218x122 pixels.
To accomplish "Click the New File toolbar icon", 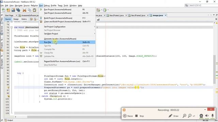I will click(x=4, y=10).
